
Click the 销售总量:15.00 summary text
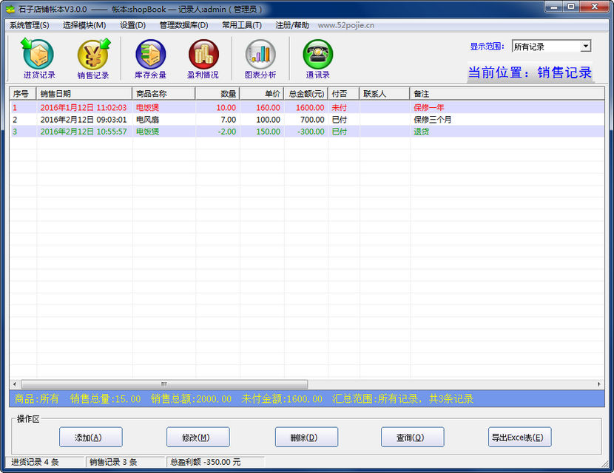pos(105,398)
